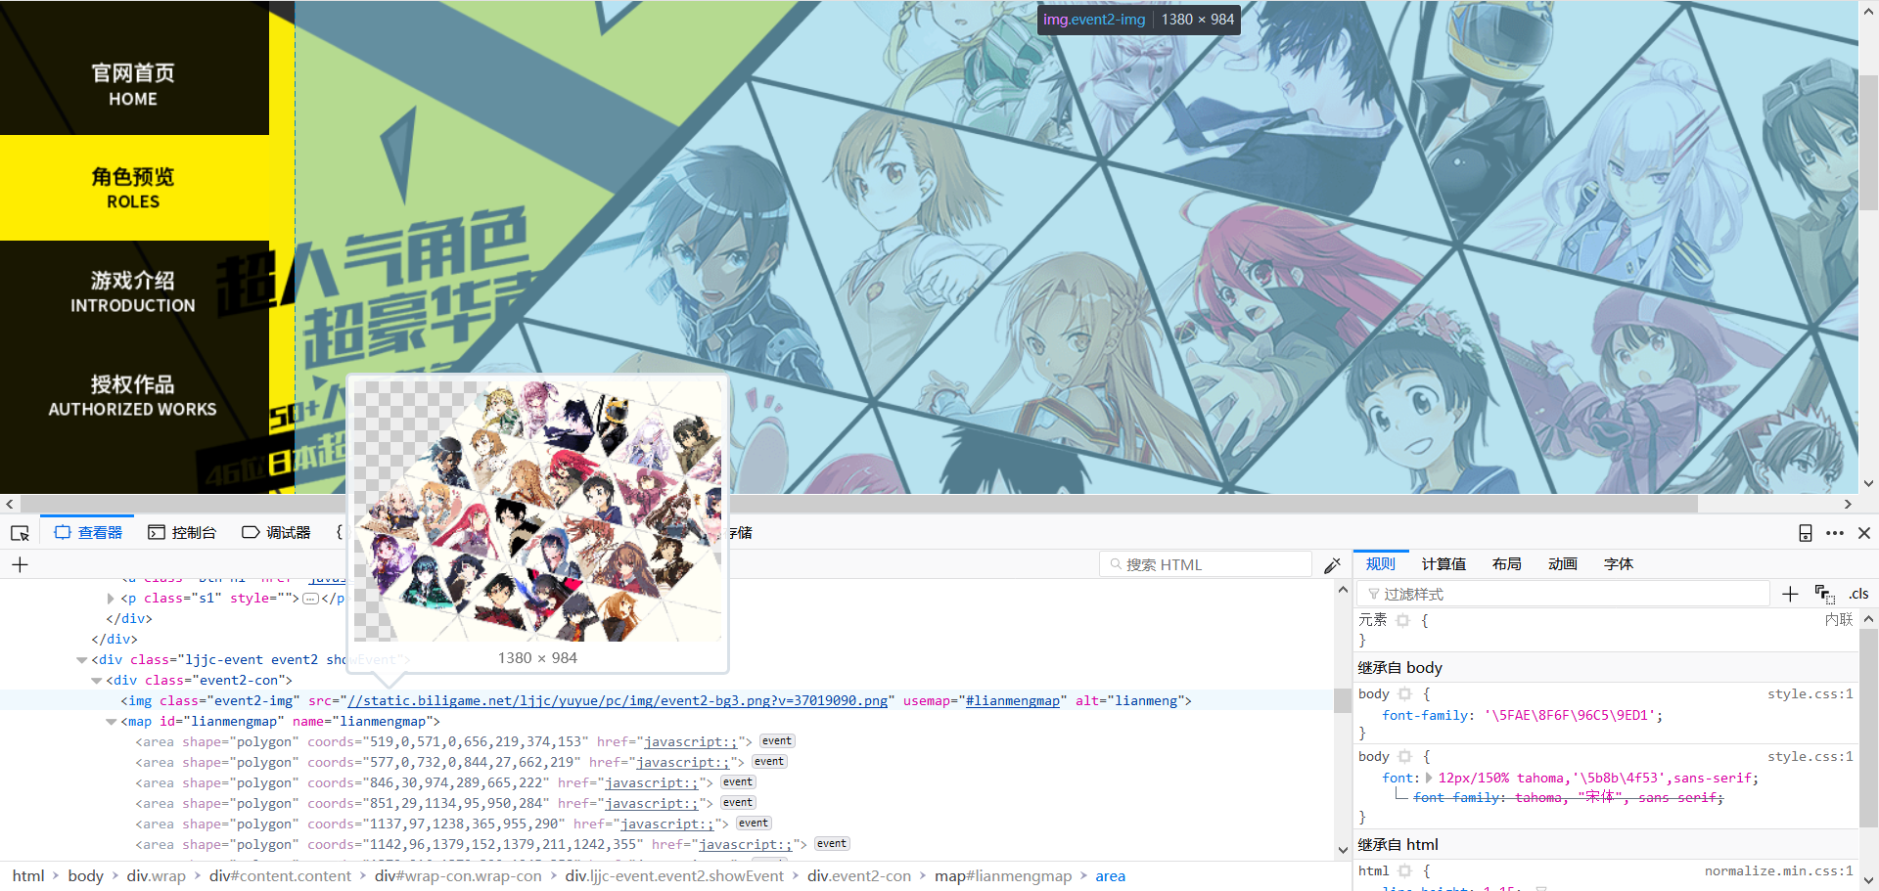
Task: Activate the element picker tool
Action: click(x=20, y=533)
